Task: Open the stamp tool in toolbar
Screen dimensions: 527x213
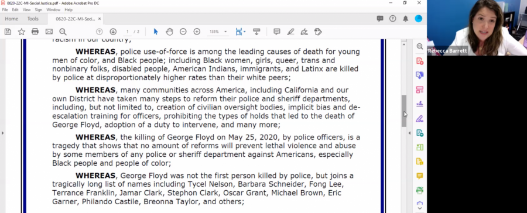Action: tap(318, 32)
